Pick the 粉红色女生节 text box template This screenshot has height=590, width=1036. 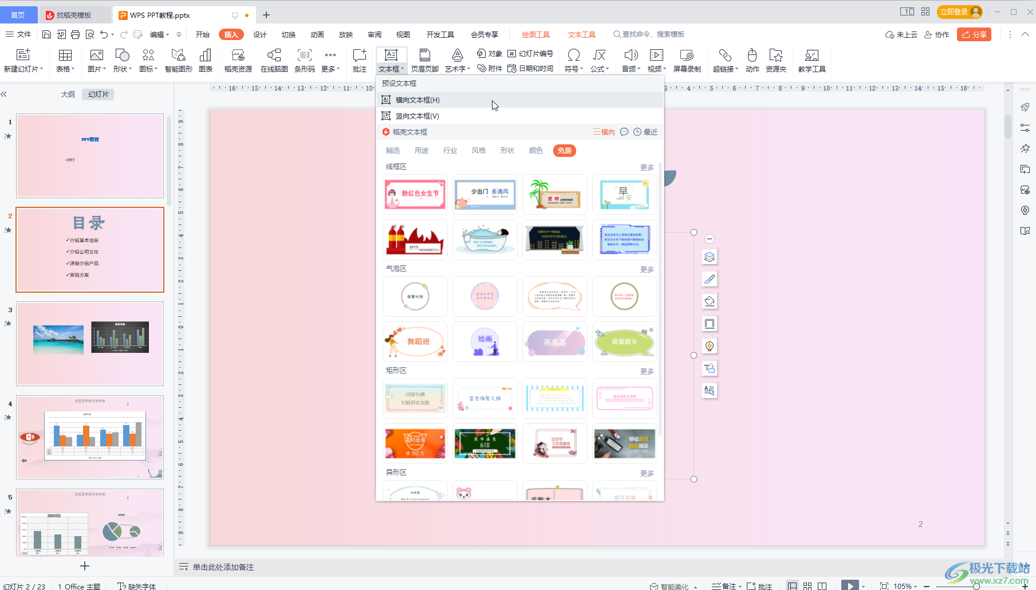coord(415,194)
